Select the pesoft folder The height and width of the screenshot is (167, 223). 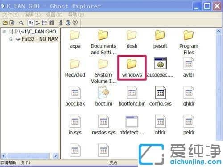point(160,39)
